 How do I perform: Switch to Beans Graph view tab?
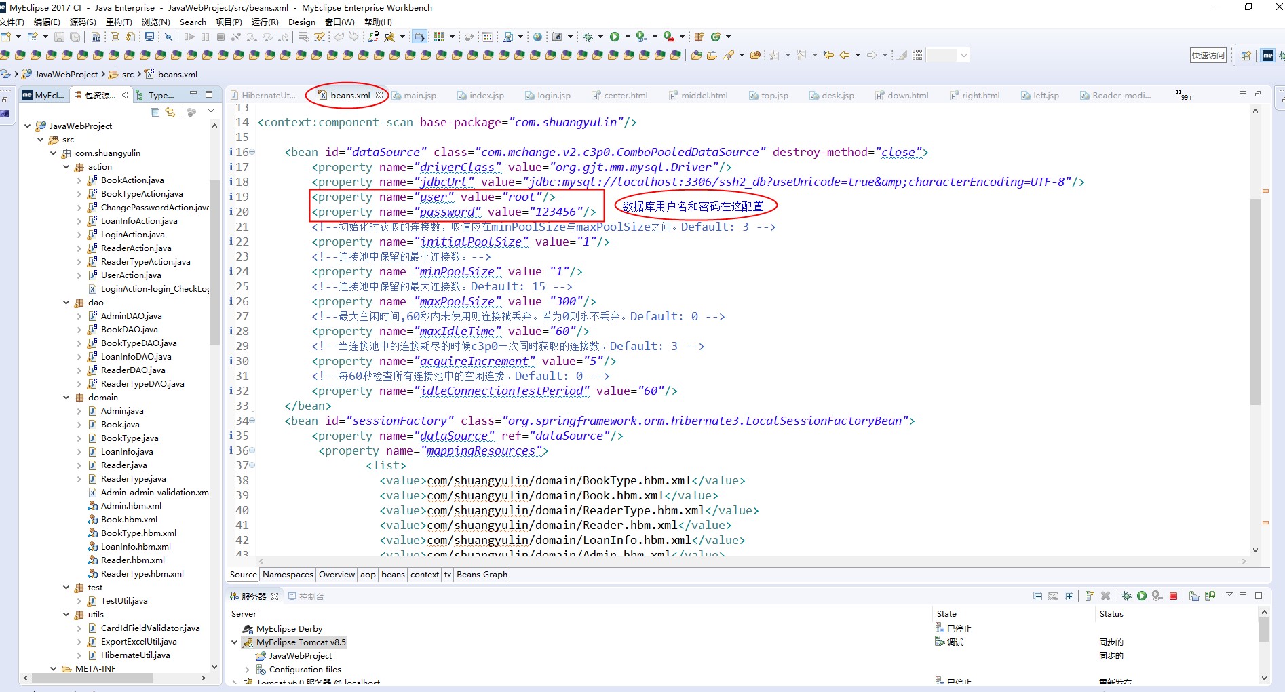pos(482,575)
